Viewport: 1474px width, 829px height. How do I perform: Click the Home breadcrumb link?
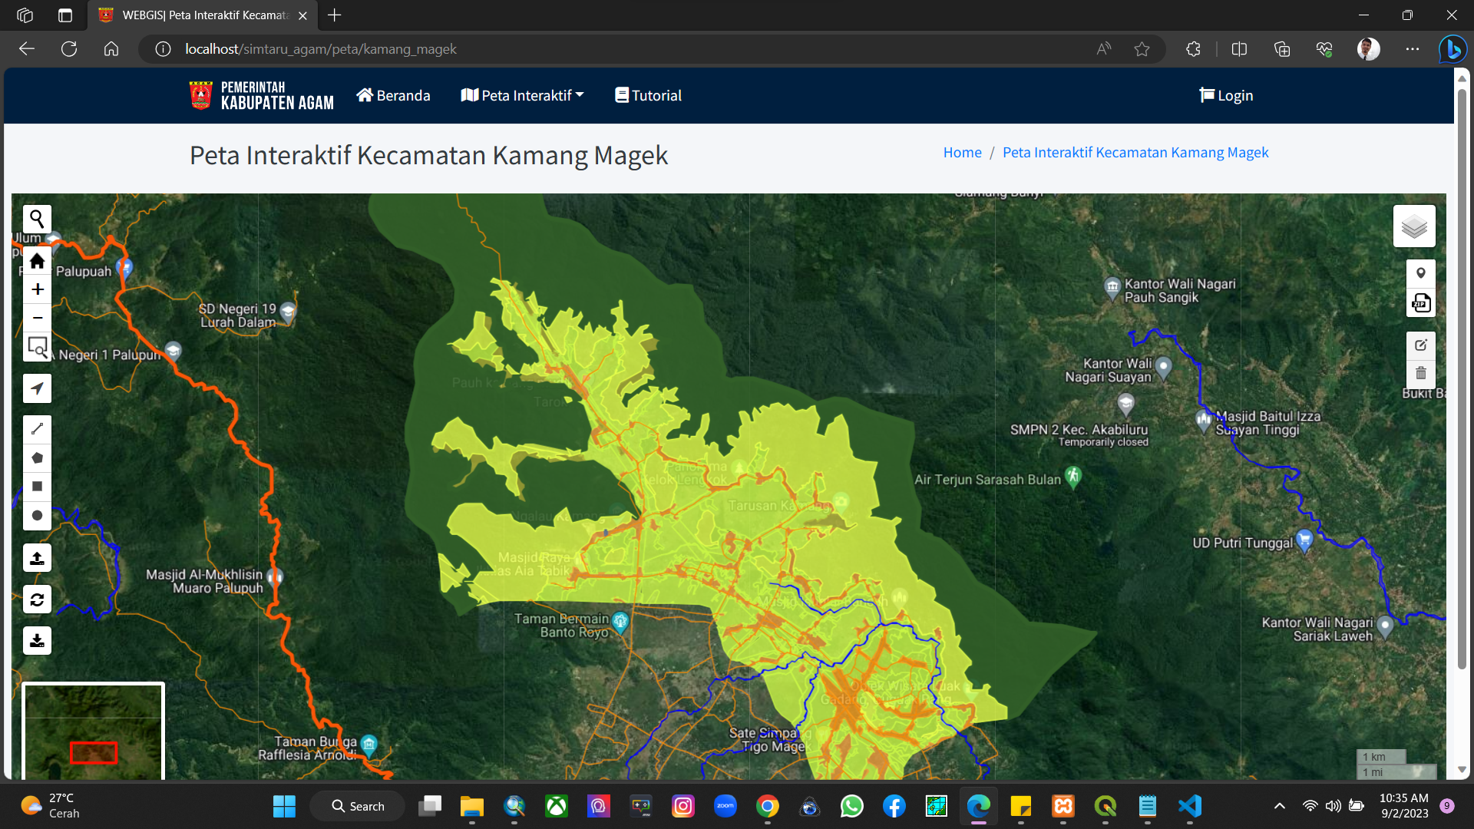tap(962, 152)
